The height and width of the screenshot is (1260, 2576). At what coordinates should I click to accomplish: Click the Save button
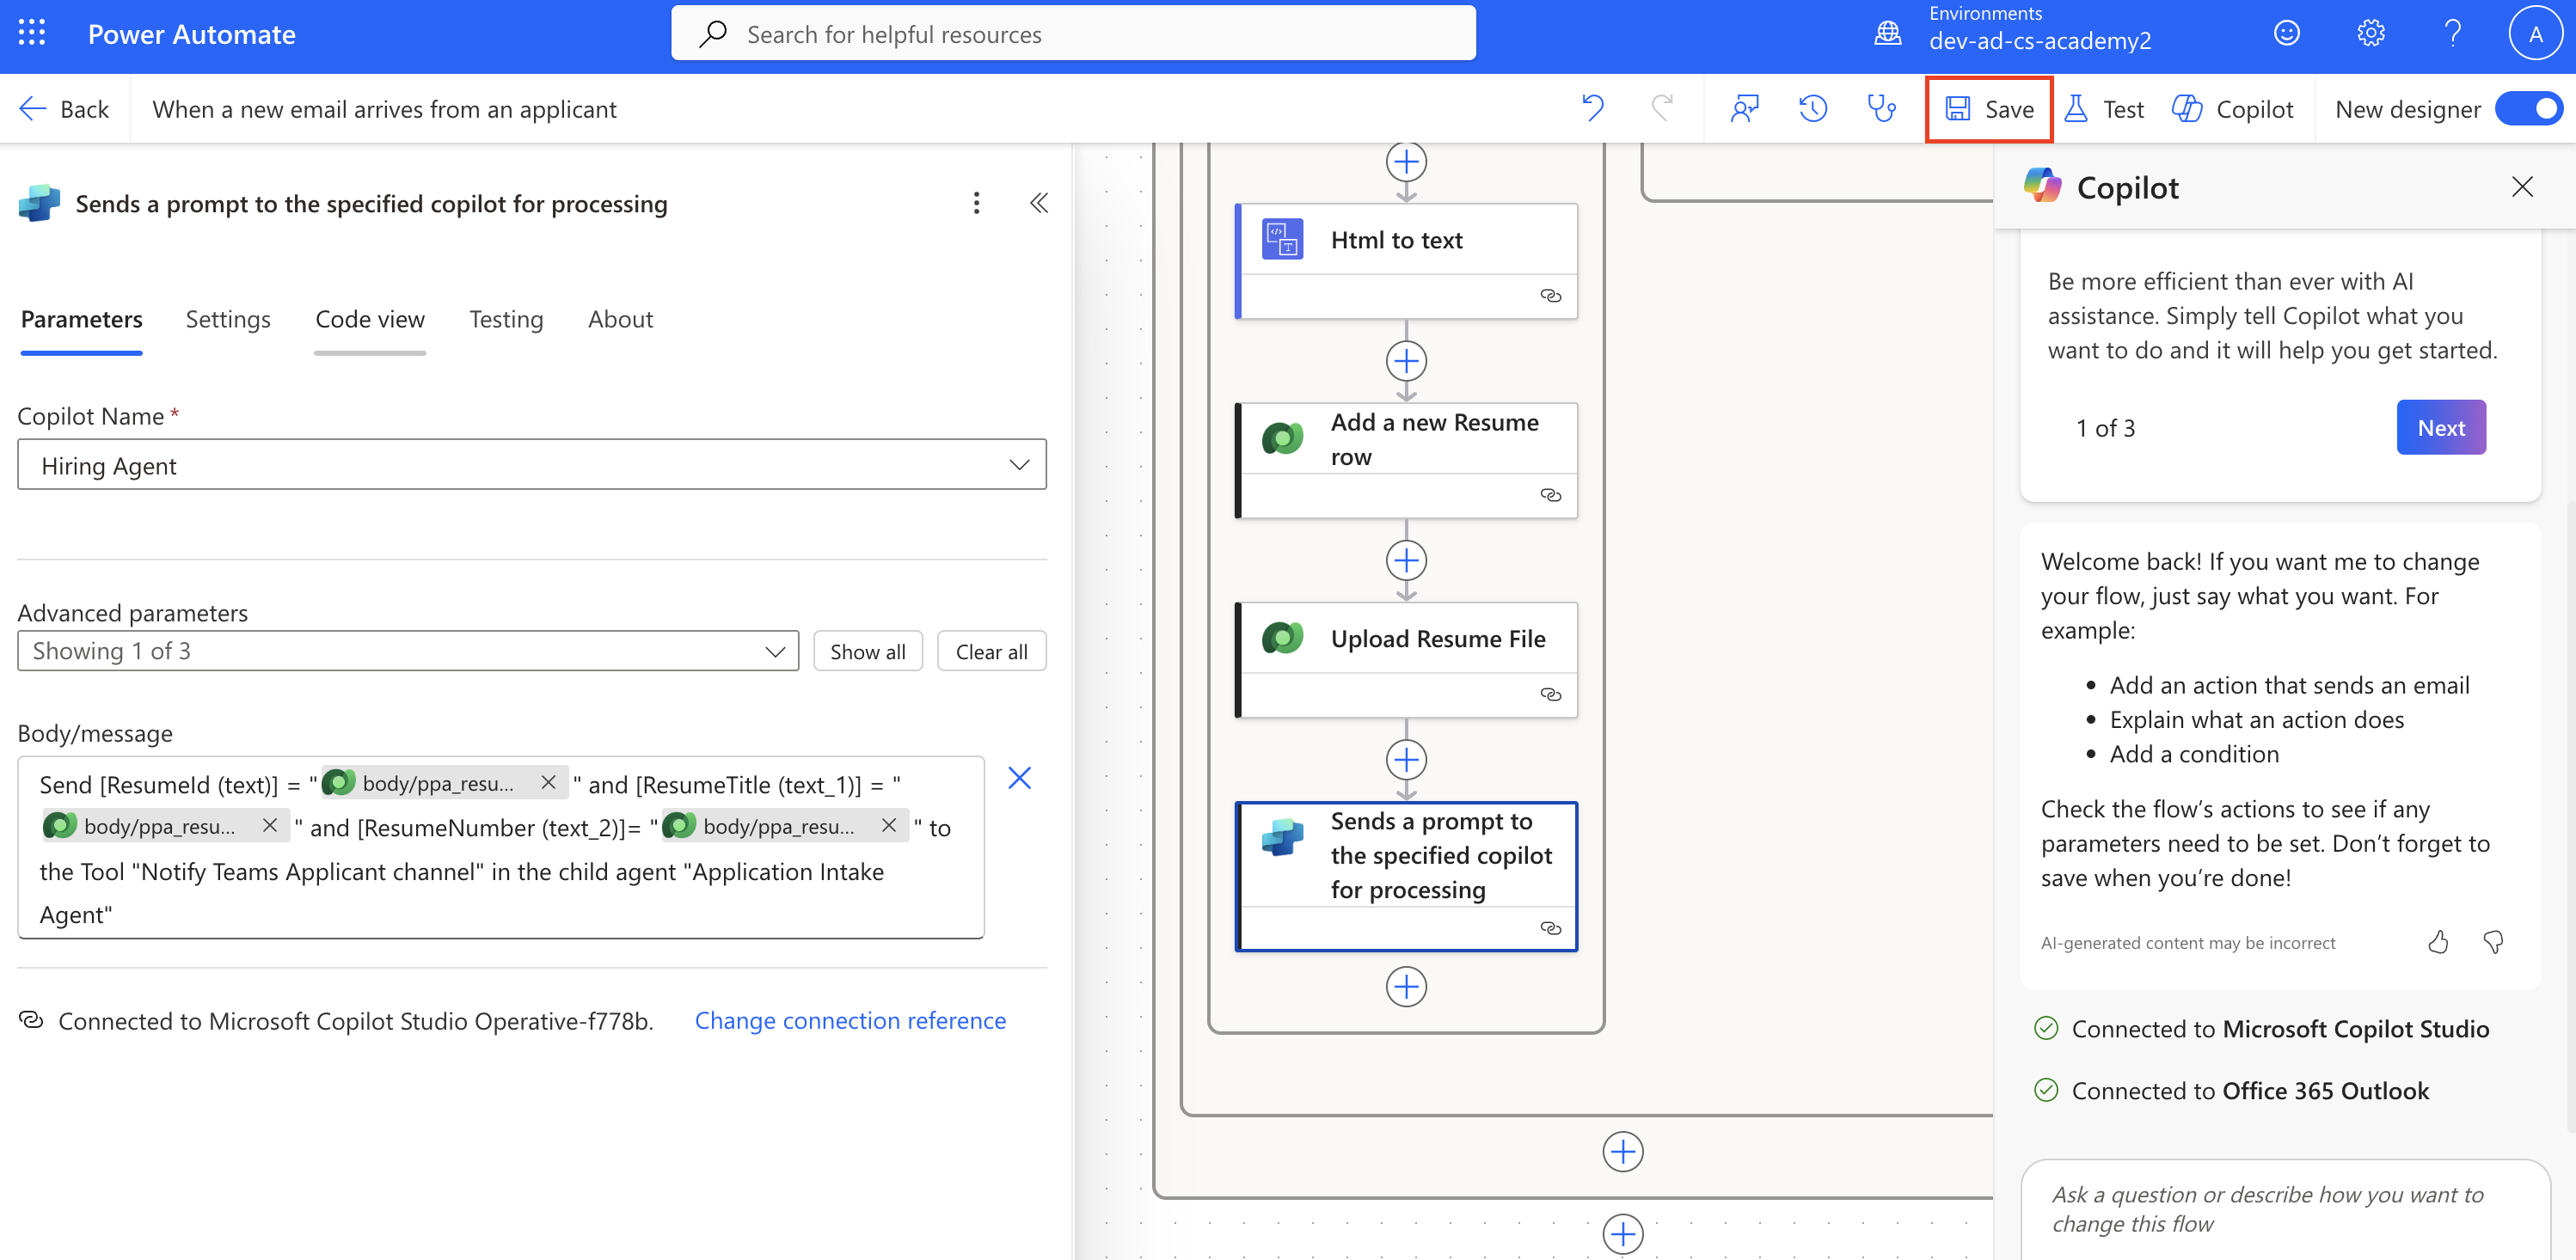coord(1989,108)
